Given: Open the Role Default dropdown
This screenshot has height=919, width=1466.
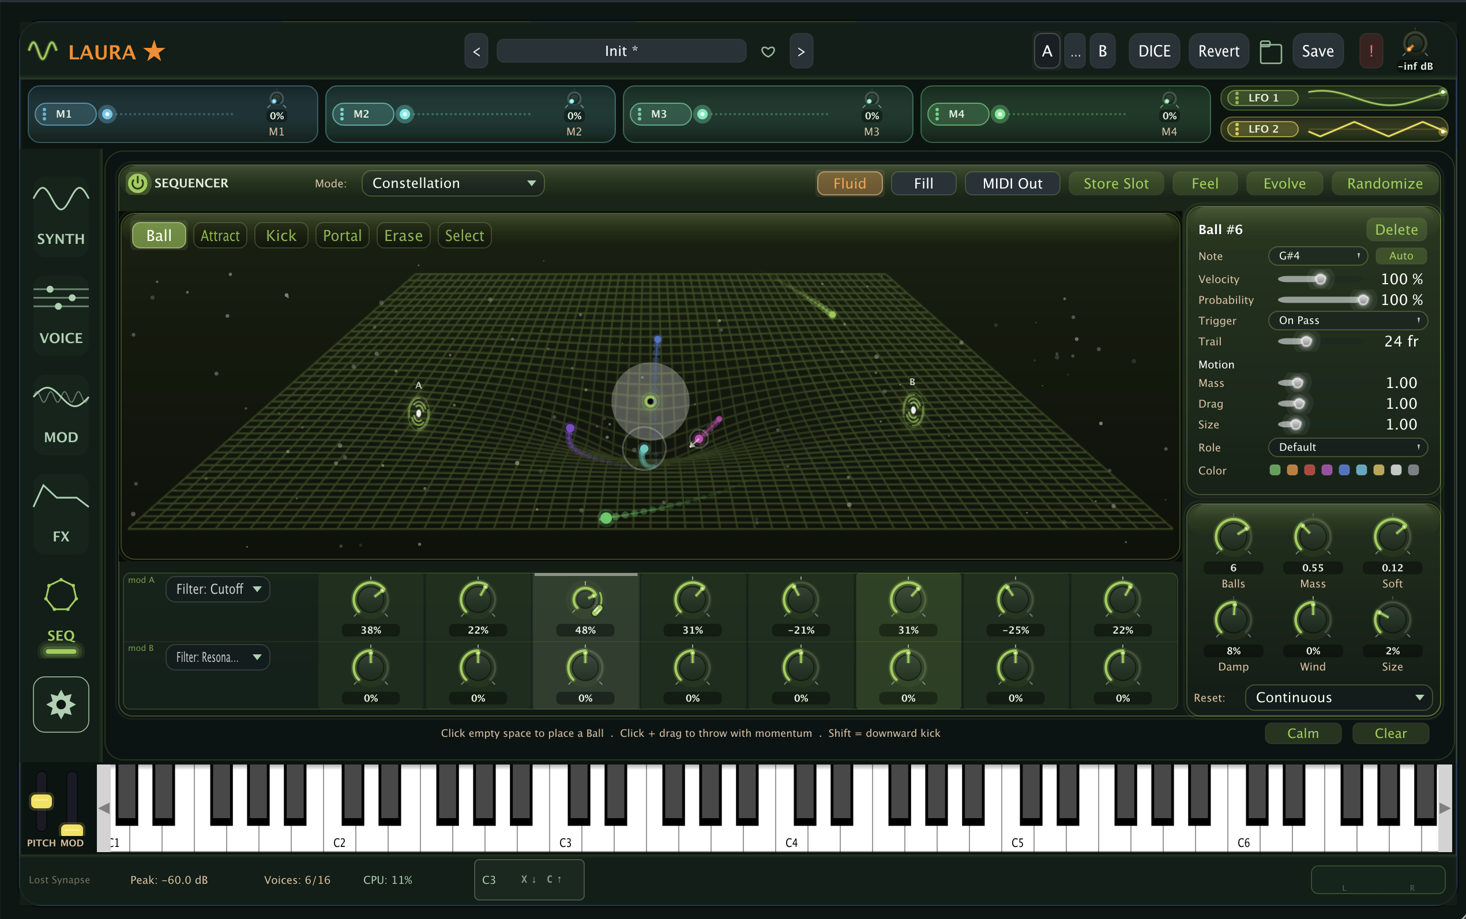Looking at the screenshot, I should 1347,447.
